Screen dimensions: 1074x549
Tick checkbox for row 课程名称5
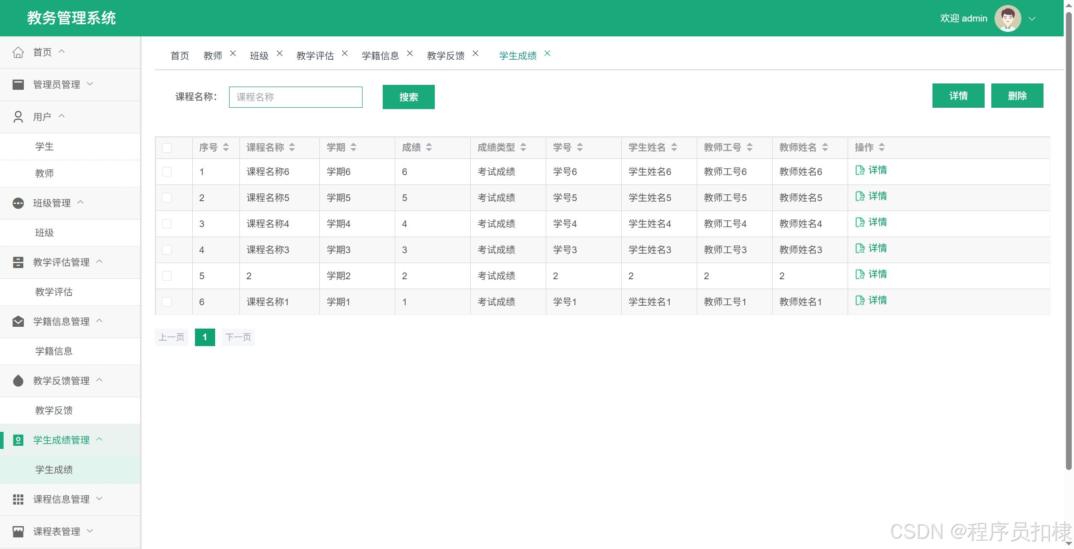(x=167, y=198)
